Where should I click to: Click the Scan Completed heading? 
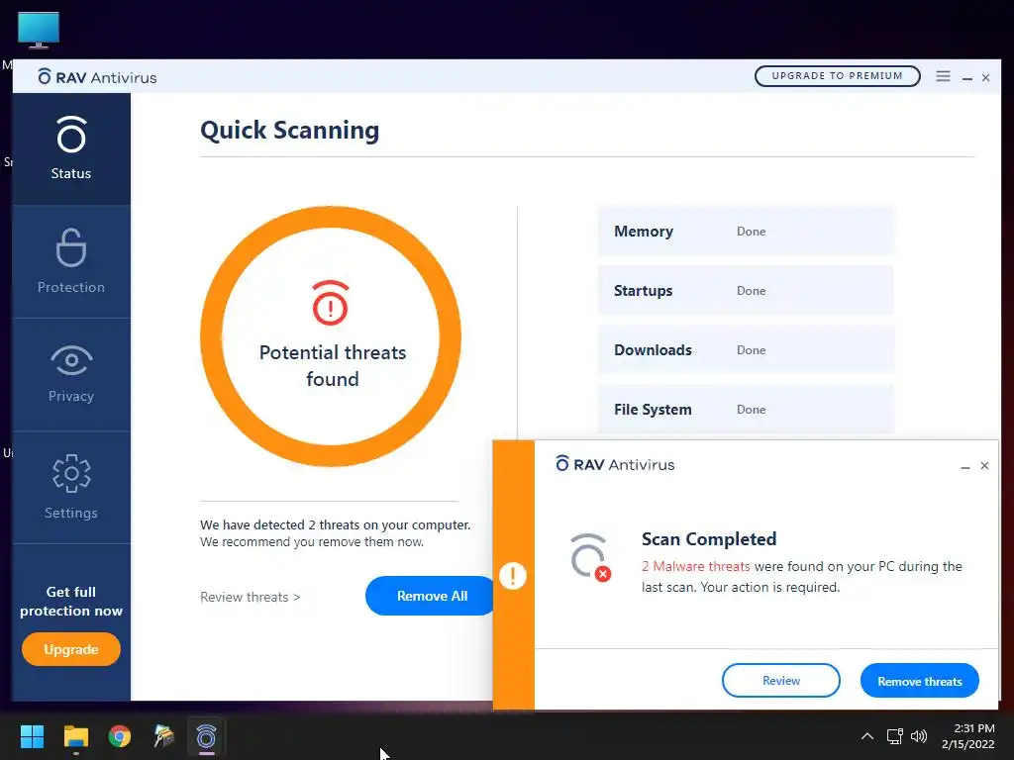coord(709,539)
